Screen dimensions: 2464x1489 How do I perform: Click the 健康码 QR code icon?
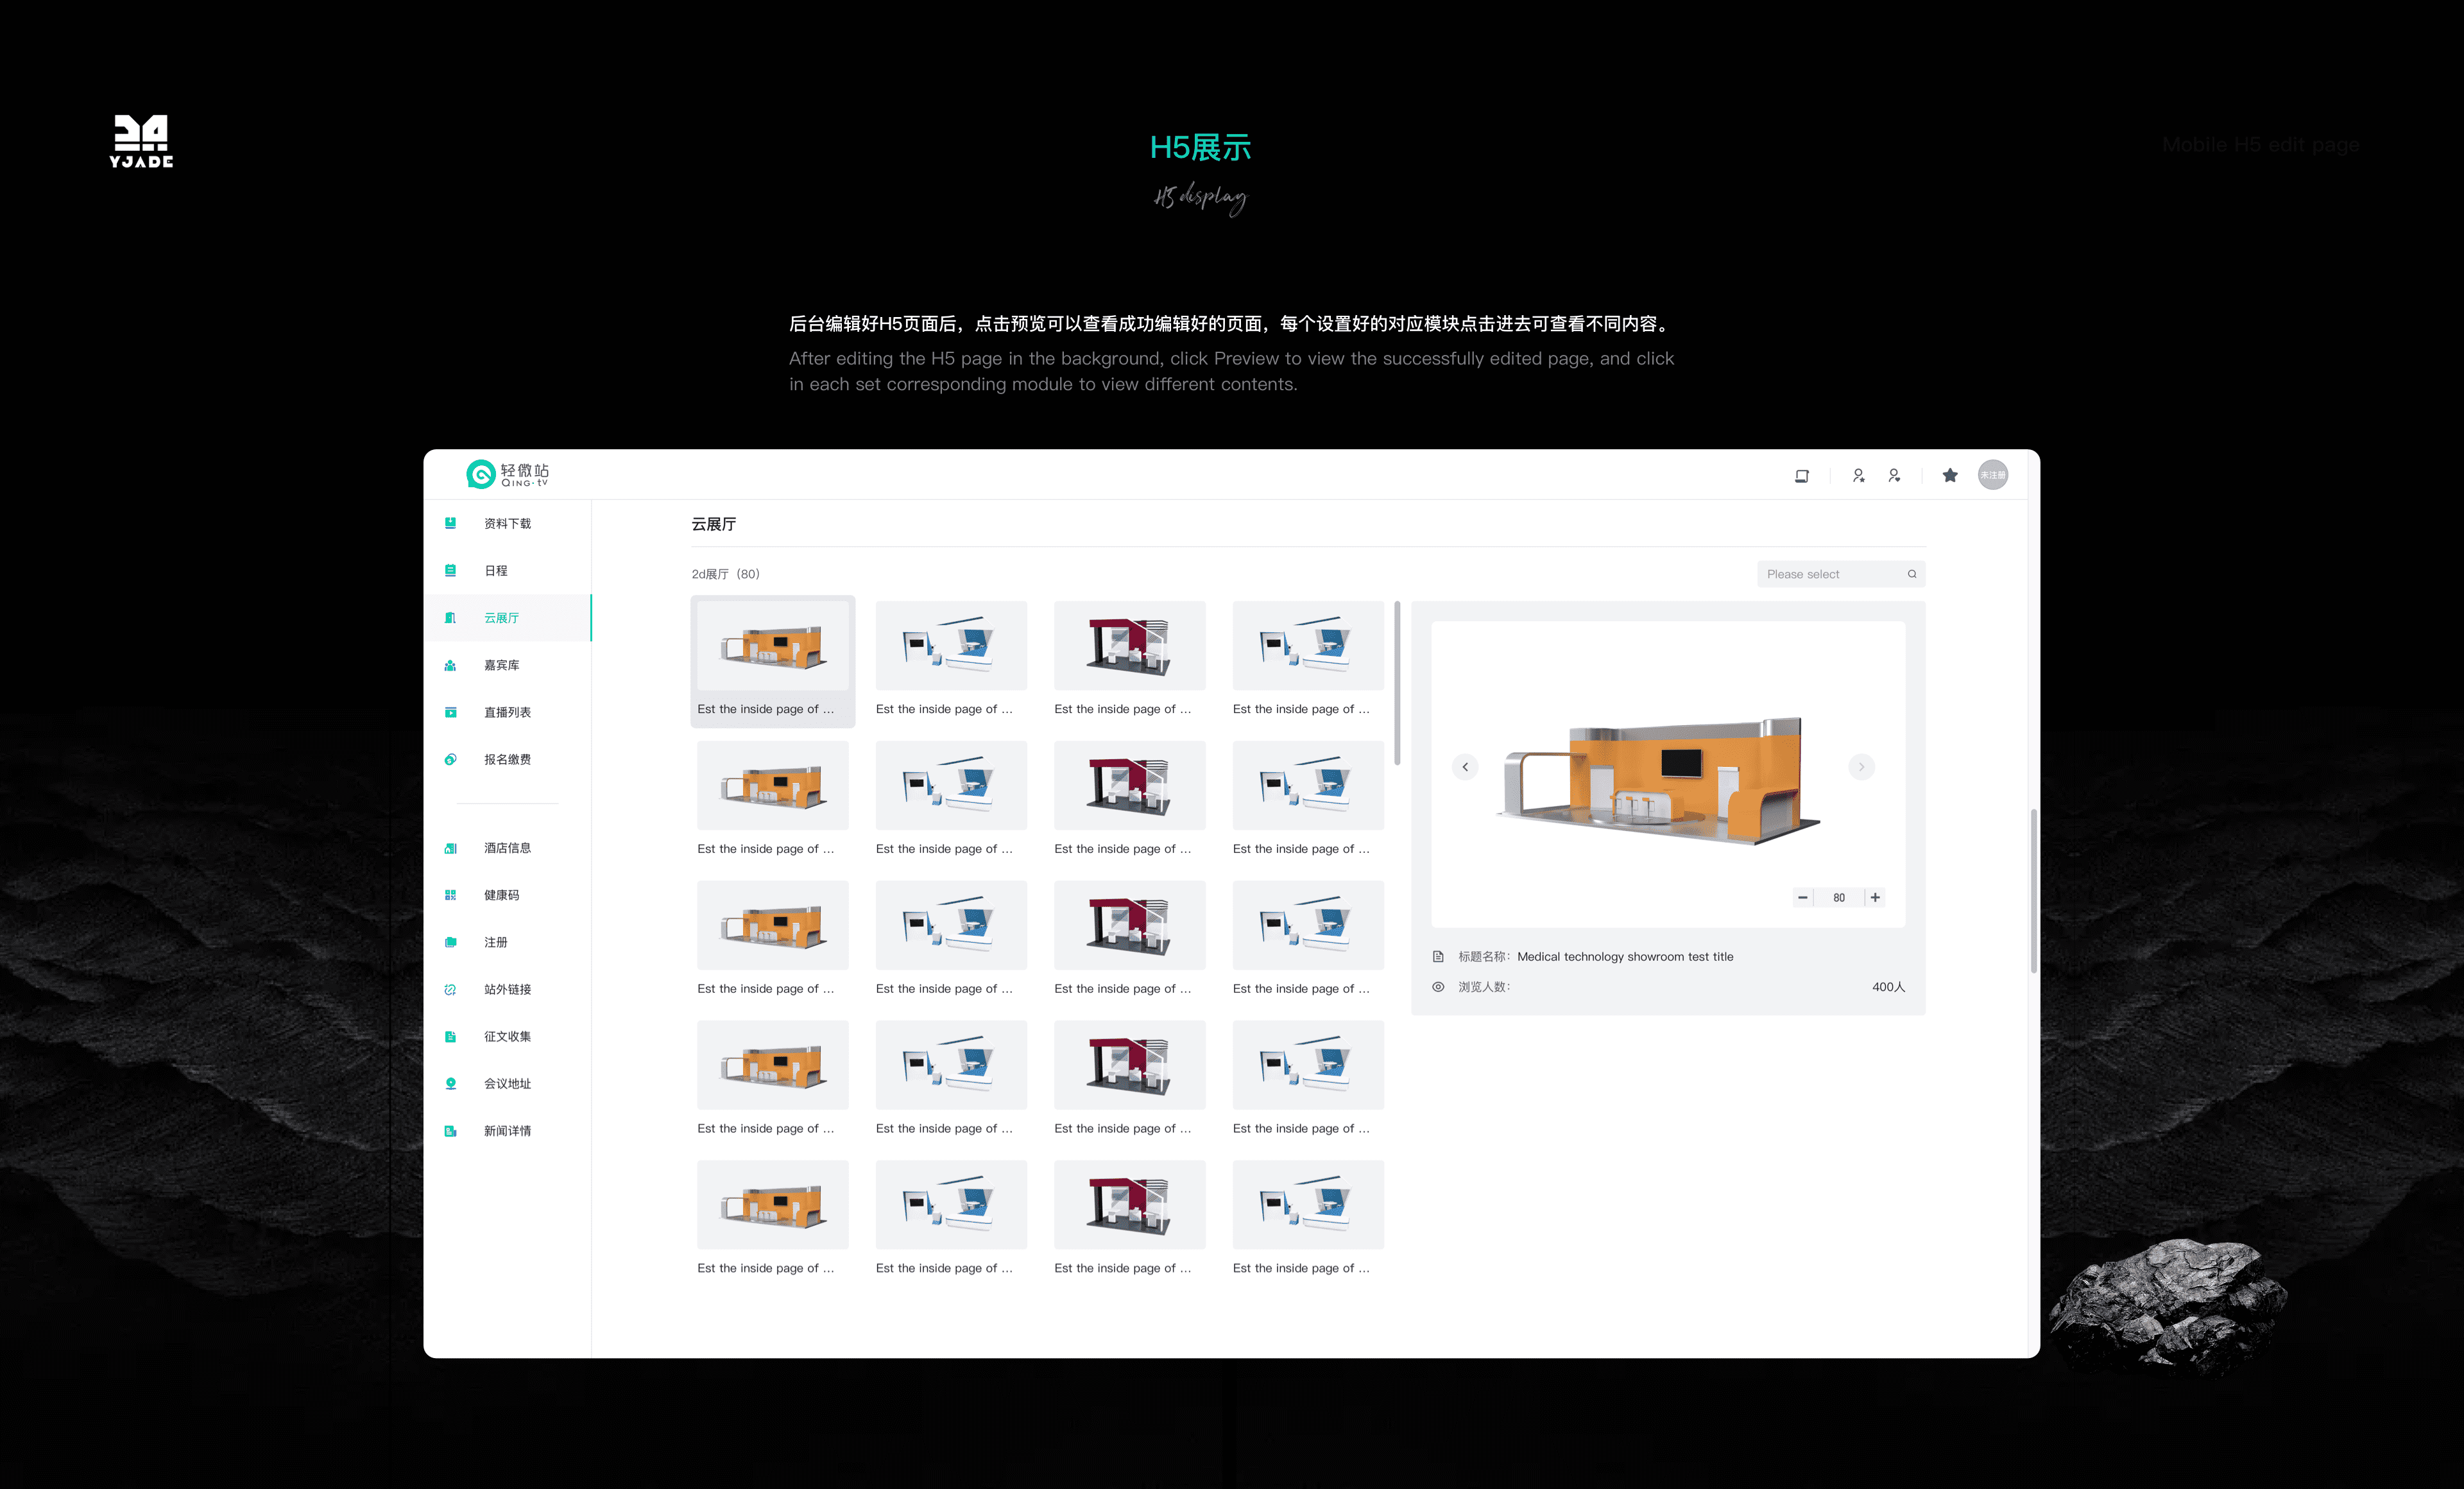click(x=450, y=895)
